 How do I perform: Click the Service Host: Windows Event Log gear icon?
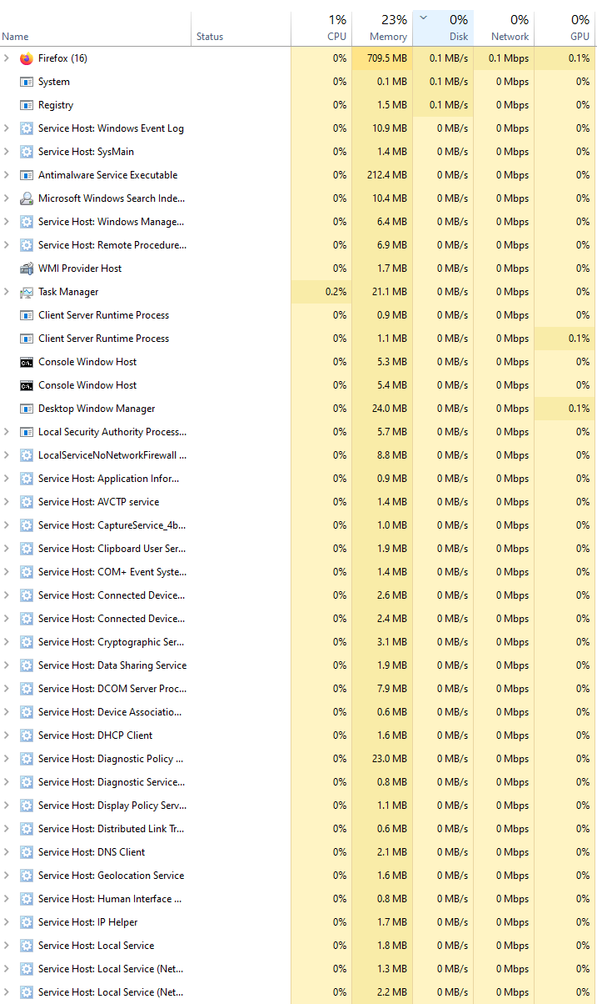coord(26,128)
